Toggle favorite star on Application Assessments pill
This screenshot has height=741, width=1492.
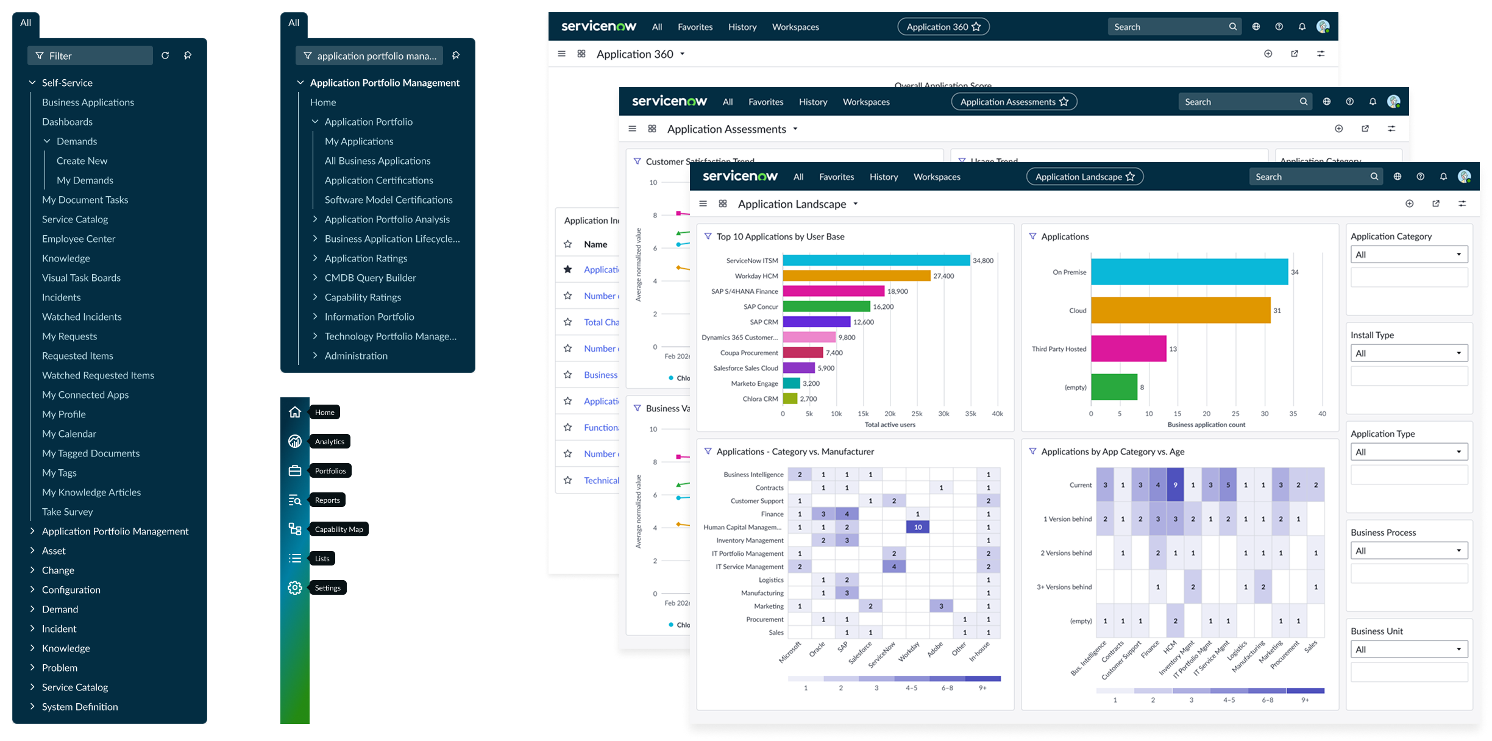pos(1064,102)
